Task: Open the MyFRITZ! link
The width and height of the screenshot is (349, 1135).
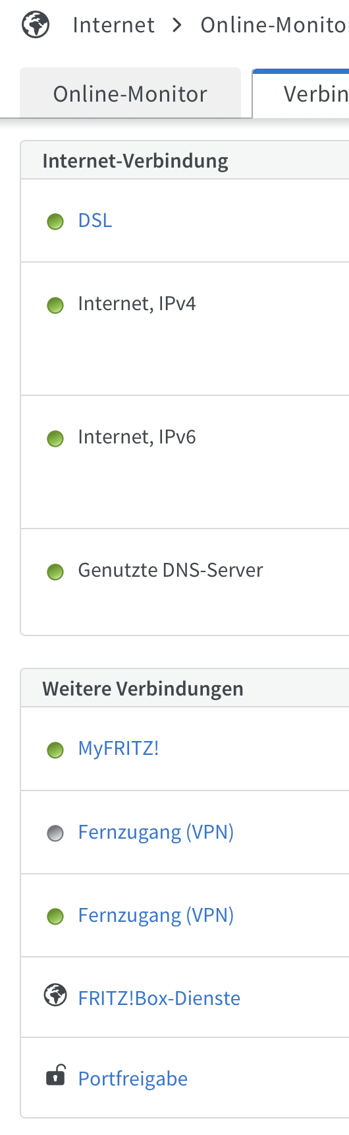Action: pyautogui.click(x=119, y=749)
